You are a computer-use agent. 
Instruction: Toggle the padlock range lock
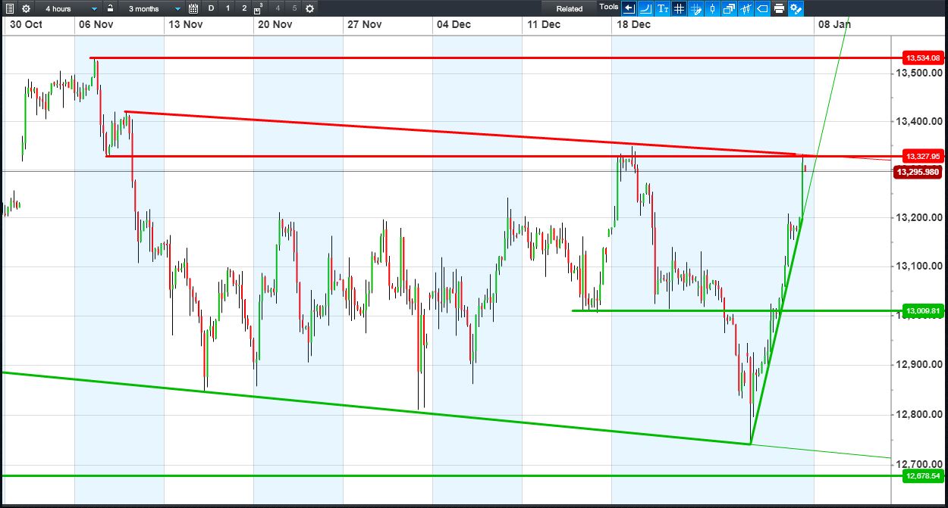[x=110, y=8]
